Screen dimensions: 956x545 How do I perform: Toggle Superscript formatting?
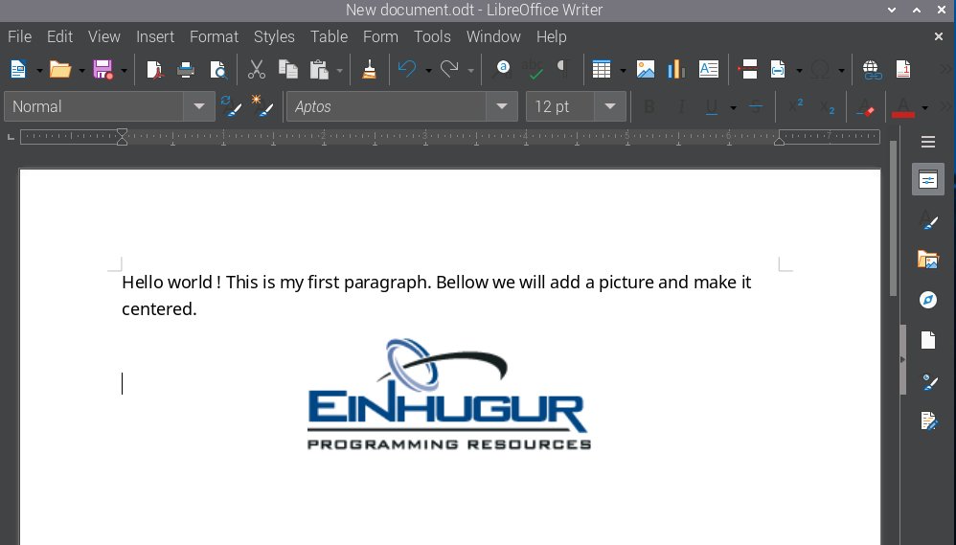click(x=796, y=107)
